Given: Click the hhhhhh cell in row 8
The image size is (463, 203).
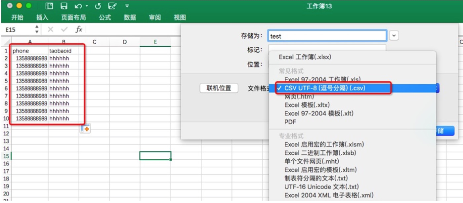Looking at the screenshot, I should (x=63, y=103).
